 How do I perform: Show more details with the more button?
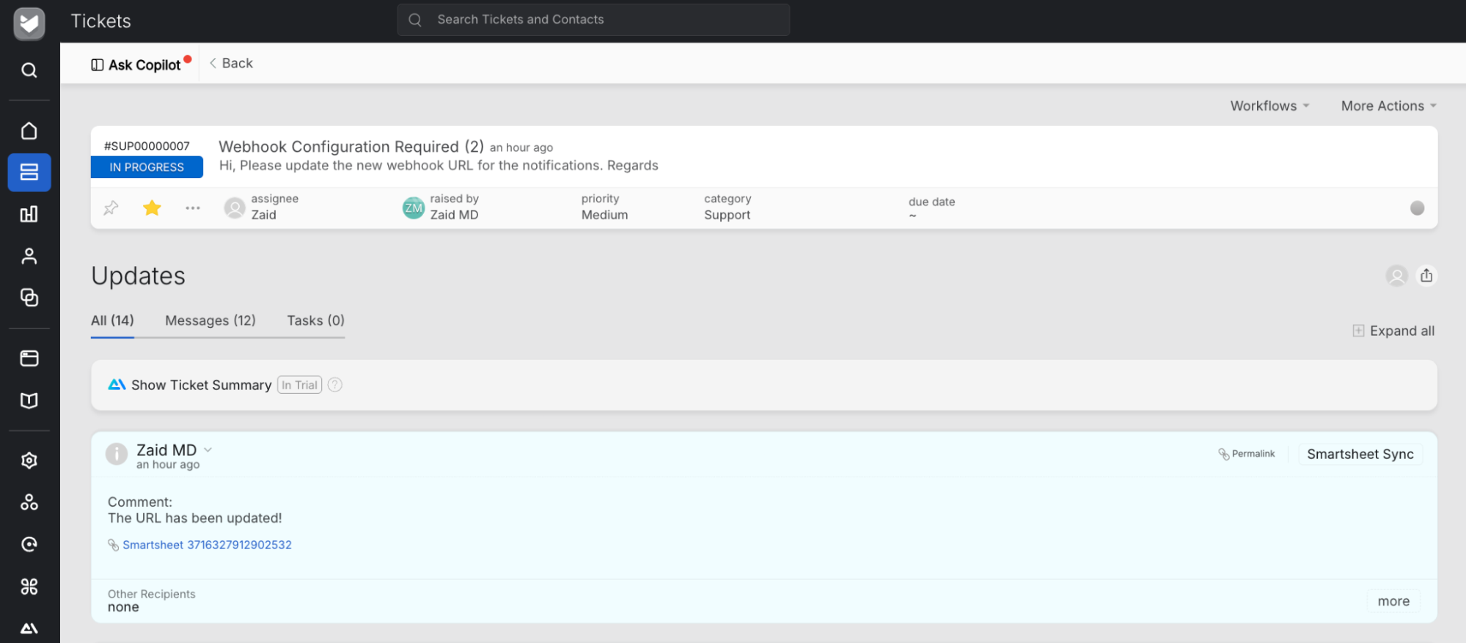[x=1393, y=601]
